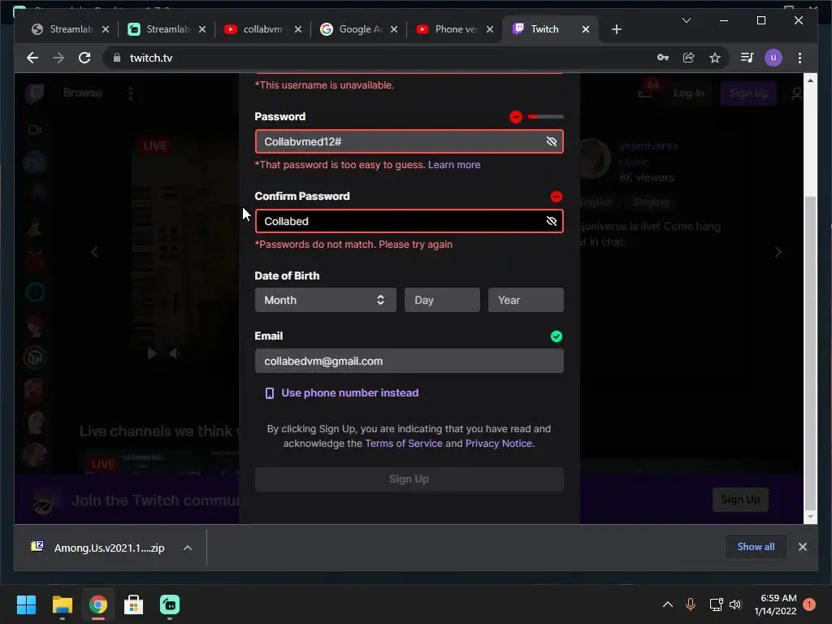Open the saved passwords key icon
832x624 pixels.
click(663, 58)
